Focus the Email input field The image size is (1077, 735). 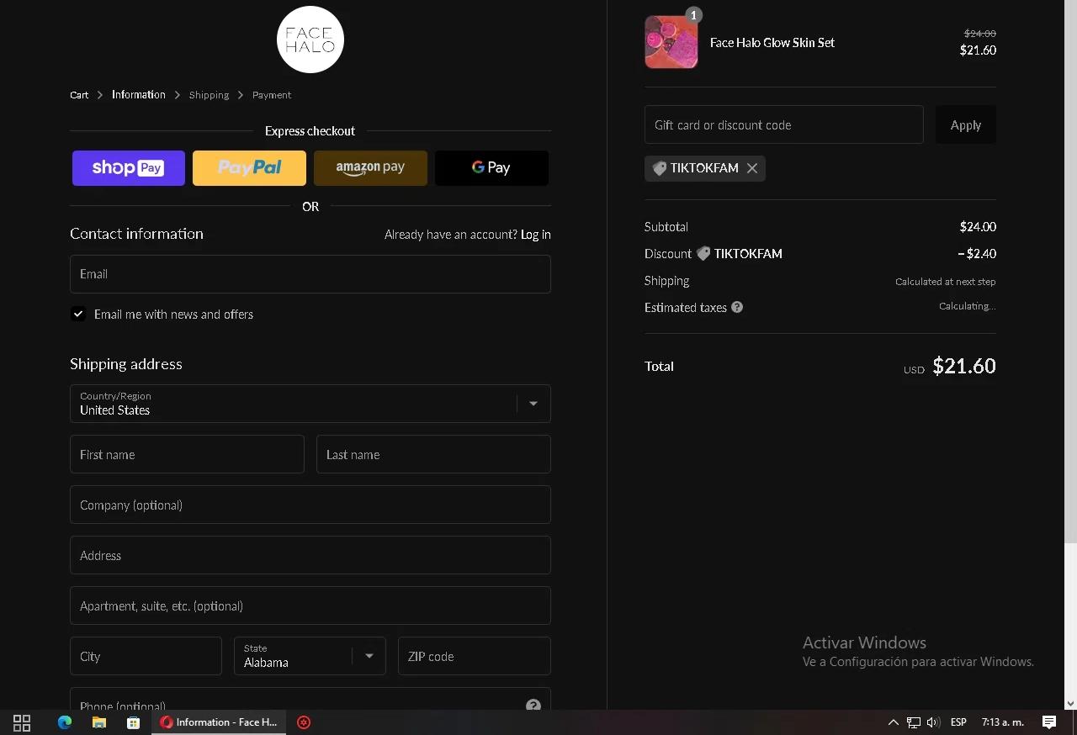(x=310, y=274)
